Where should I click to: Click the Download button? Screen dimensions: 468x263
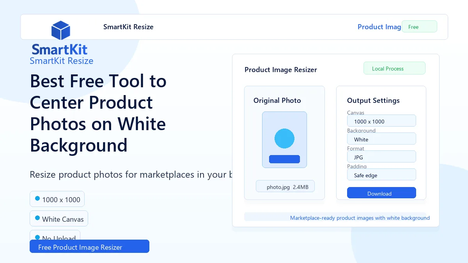click(381, 193)
